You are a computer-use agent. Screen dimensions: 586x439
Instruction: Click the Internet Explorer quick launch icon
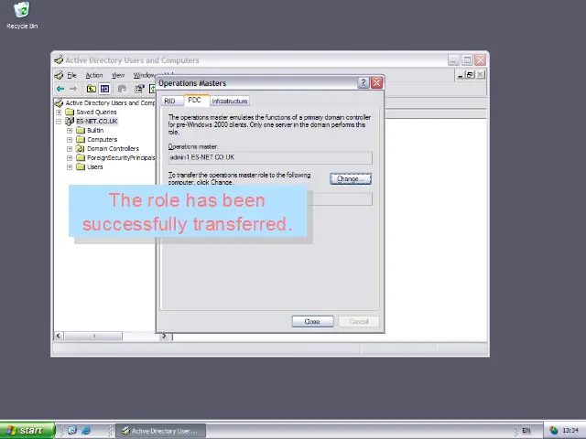[86, 431]
